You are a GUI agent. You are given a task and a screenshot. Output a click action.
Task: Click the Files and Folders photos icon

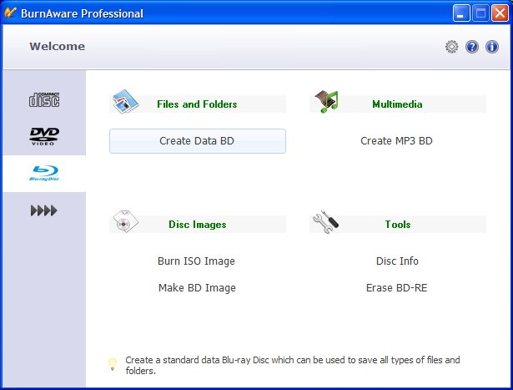[126, 102]
